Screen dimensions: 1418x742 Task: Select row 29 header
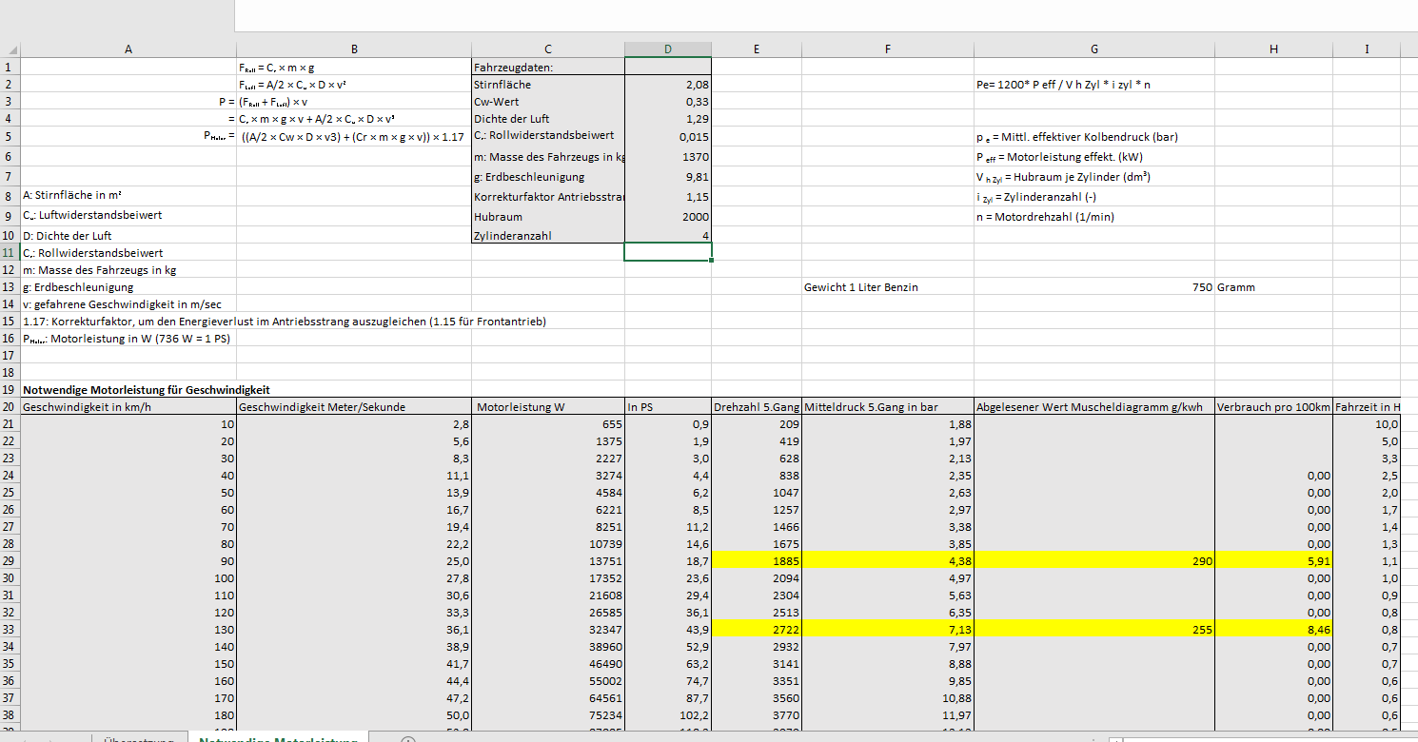(x=10, y=561)
